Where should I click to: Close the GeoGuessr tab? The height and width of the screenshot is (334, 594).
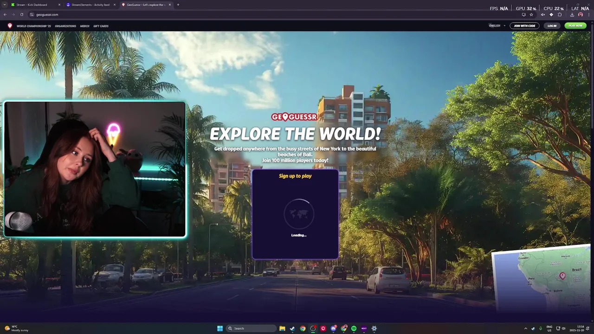click(x=170, y=5)
